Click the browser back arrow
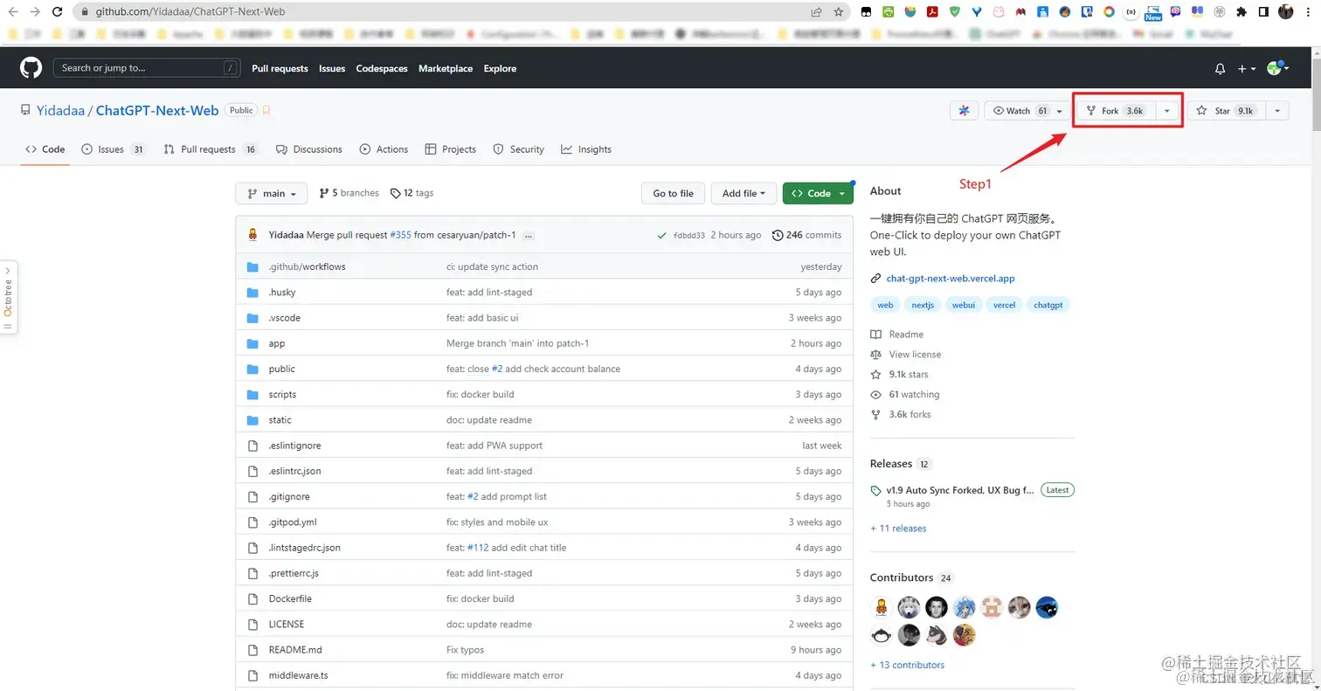1321x691 pixels. click(13, 12)
